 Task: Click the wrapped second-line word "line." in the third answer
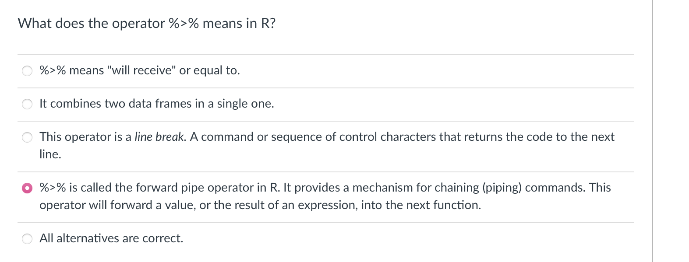(50, 154)
